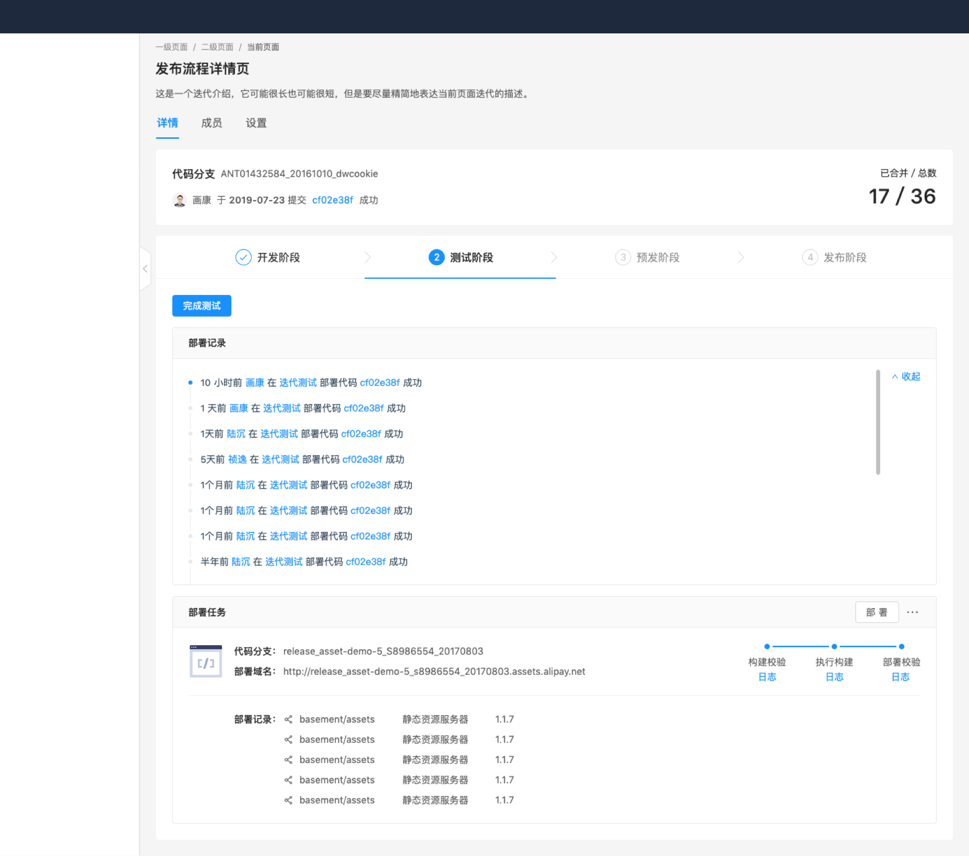Open the 日志 link under 执行构建

(x=834, y=677)
